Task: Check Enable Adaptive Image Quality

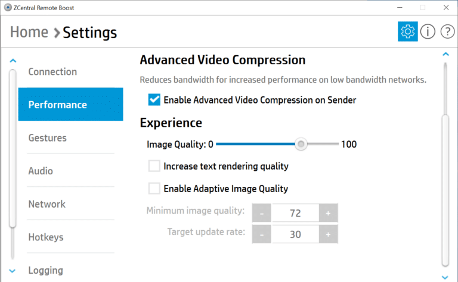Action: [154, 189]
